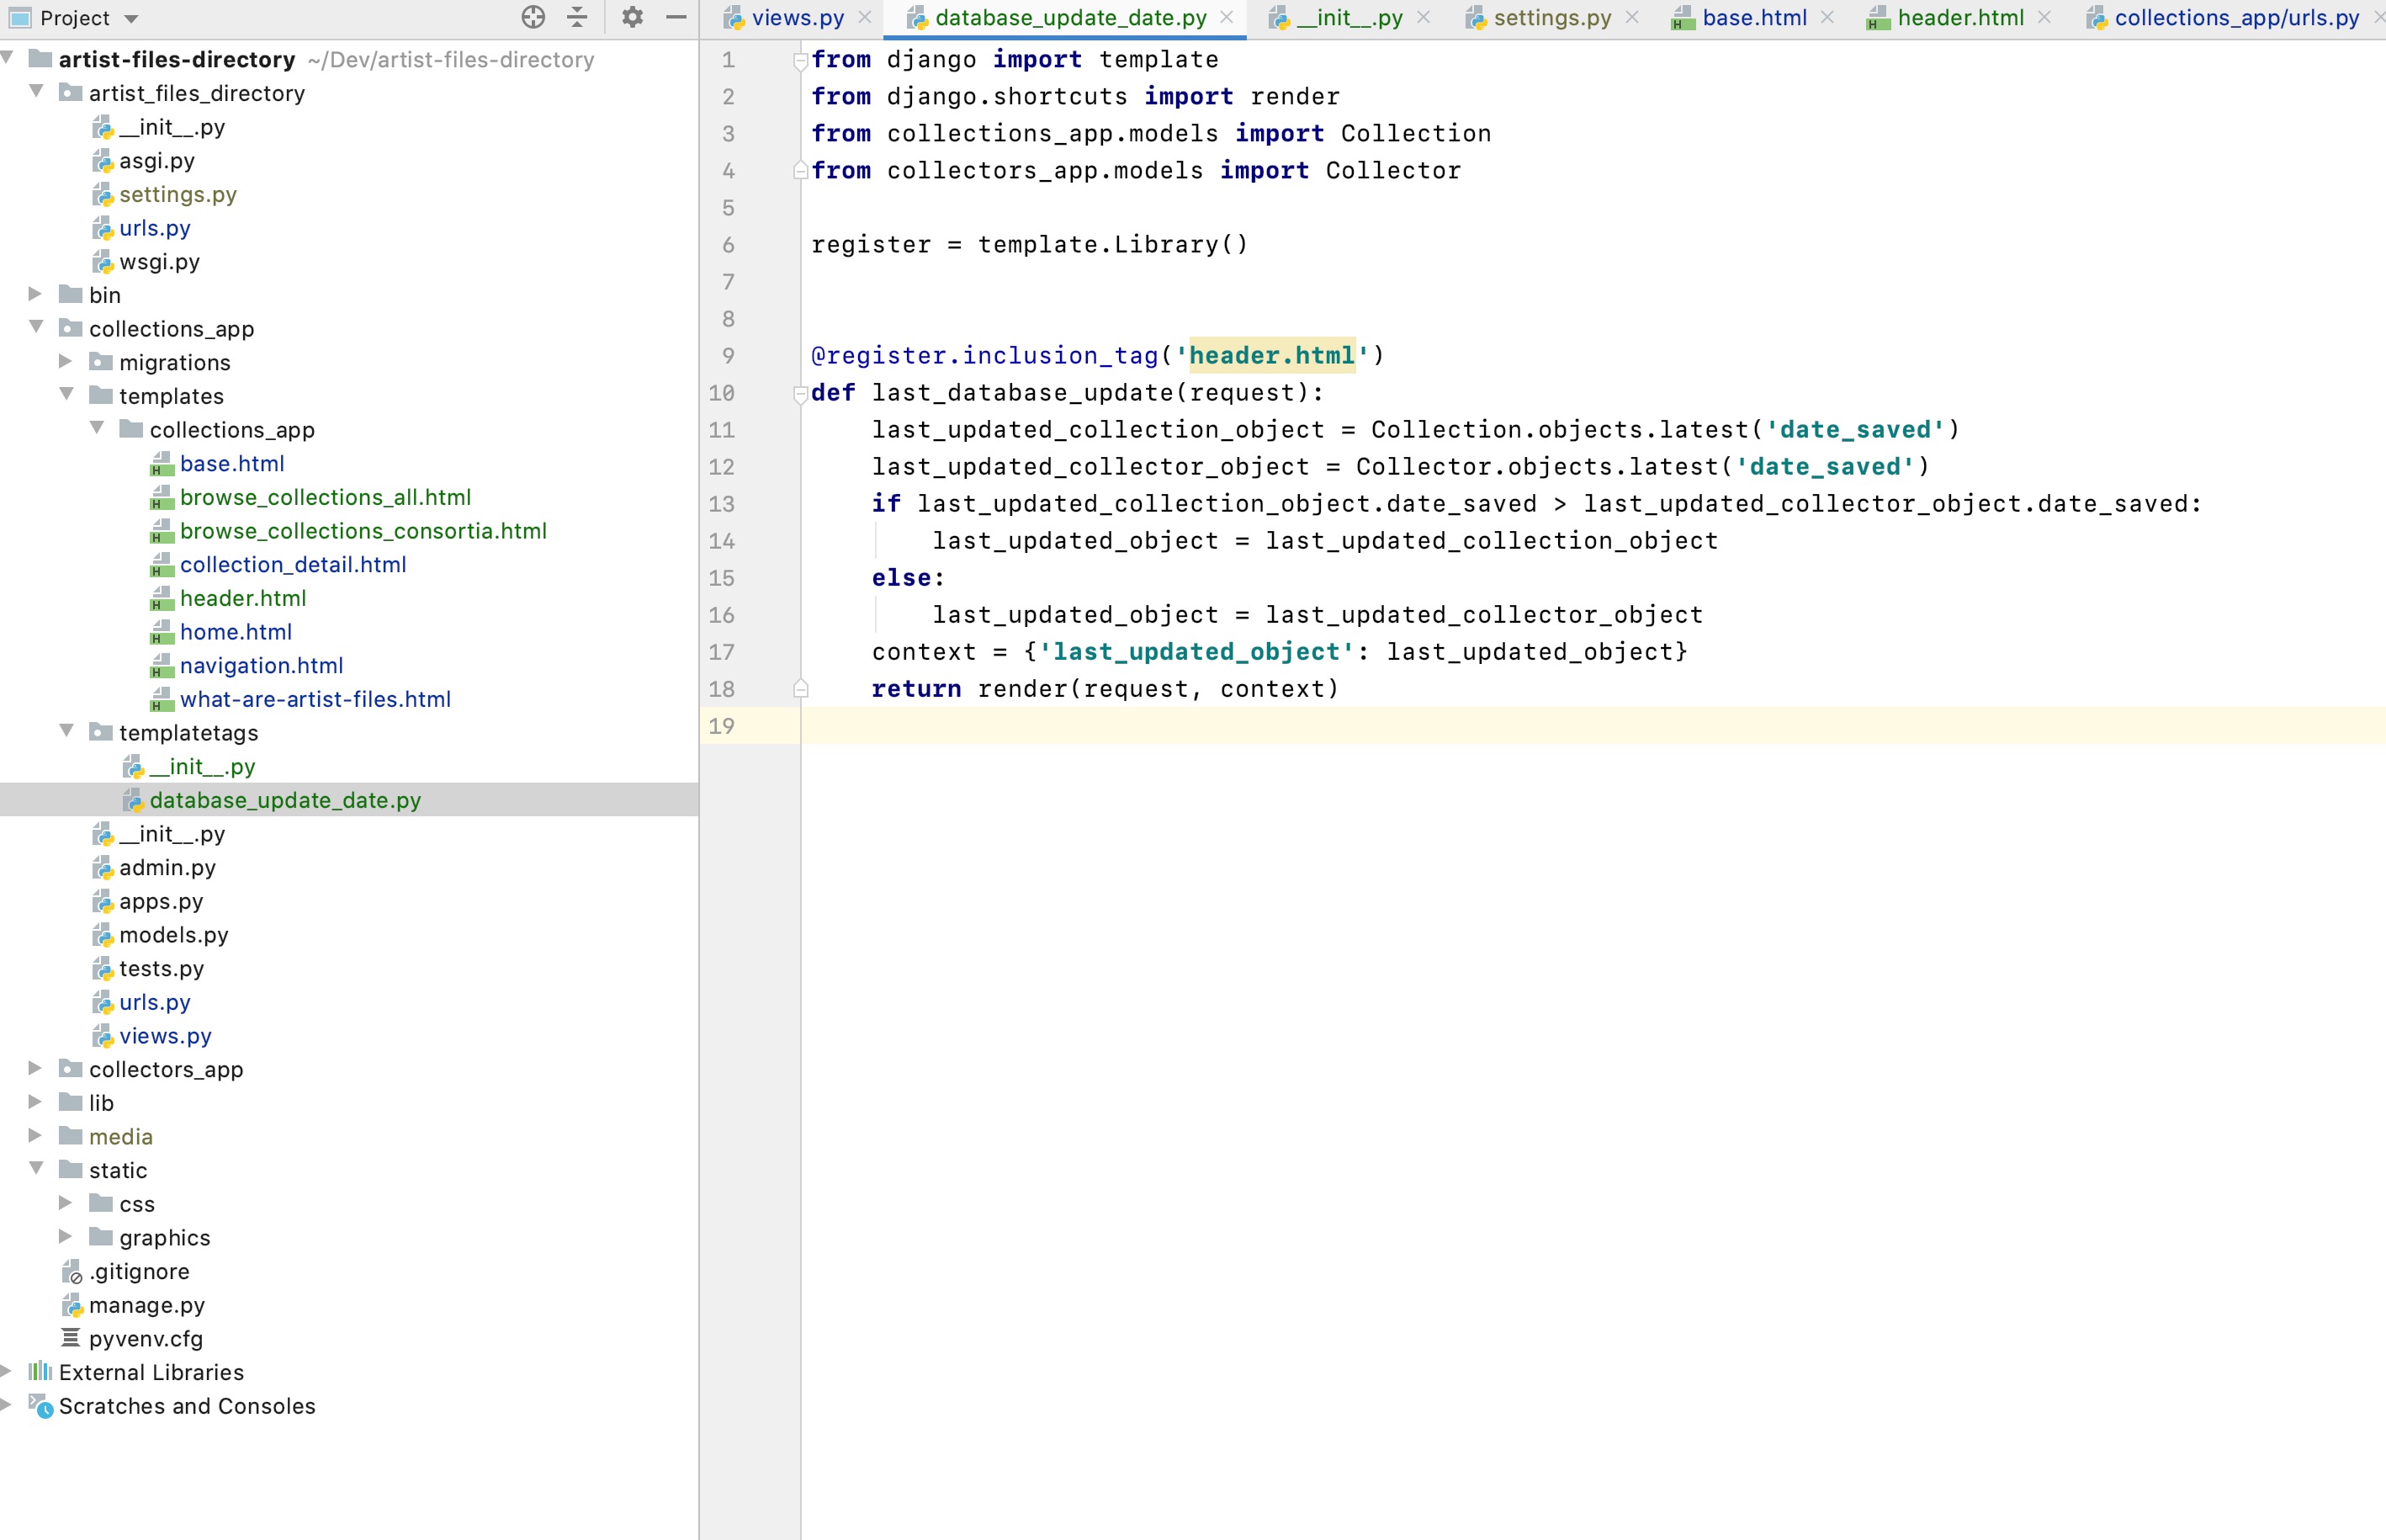Viewport: 2386px width, 1540px height.
Task: Click the fold marker next to def last_database_update
Action: click(x=799, y=394)
